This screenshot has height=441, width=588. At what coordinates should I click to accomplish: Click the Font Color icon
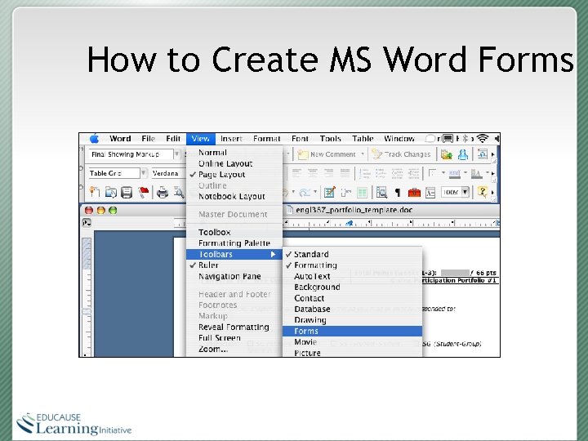click(x=477, y=173)
